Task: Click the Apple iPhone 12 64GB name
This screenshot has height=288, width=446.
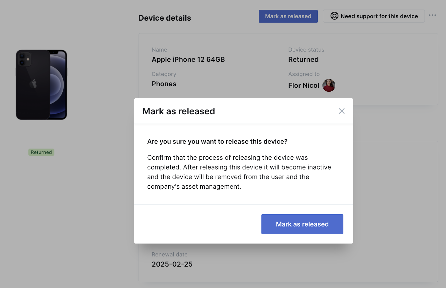Action: pos(188,60)
